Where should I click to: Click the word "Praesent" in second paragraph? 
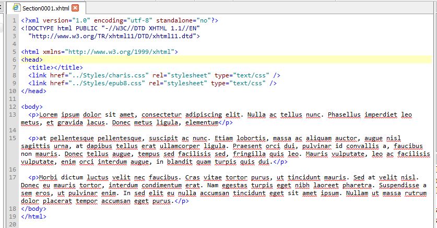[x=247, y=146]
